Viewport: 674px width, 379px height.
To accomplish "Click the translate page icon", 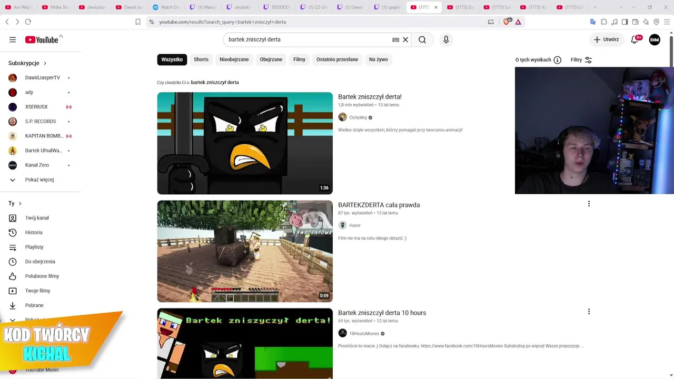I will pyautogui.click(x=593, y=22).
